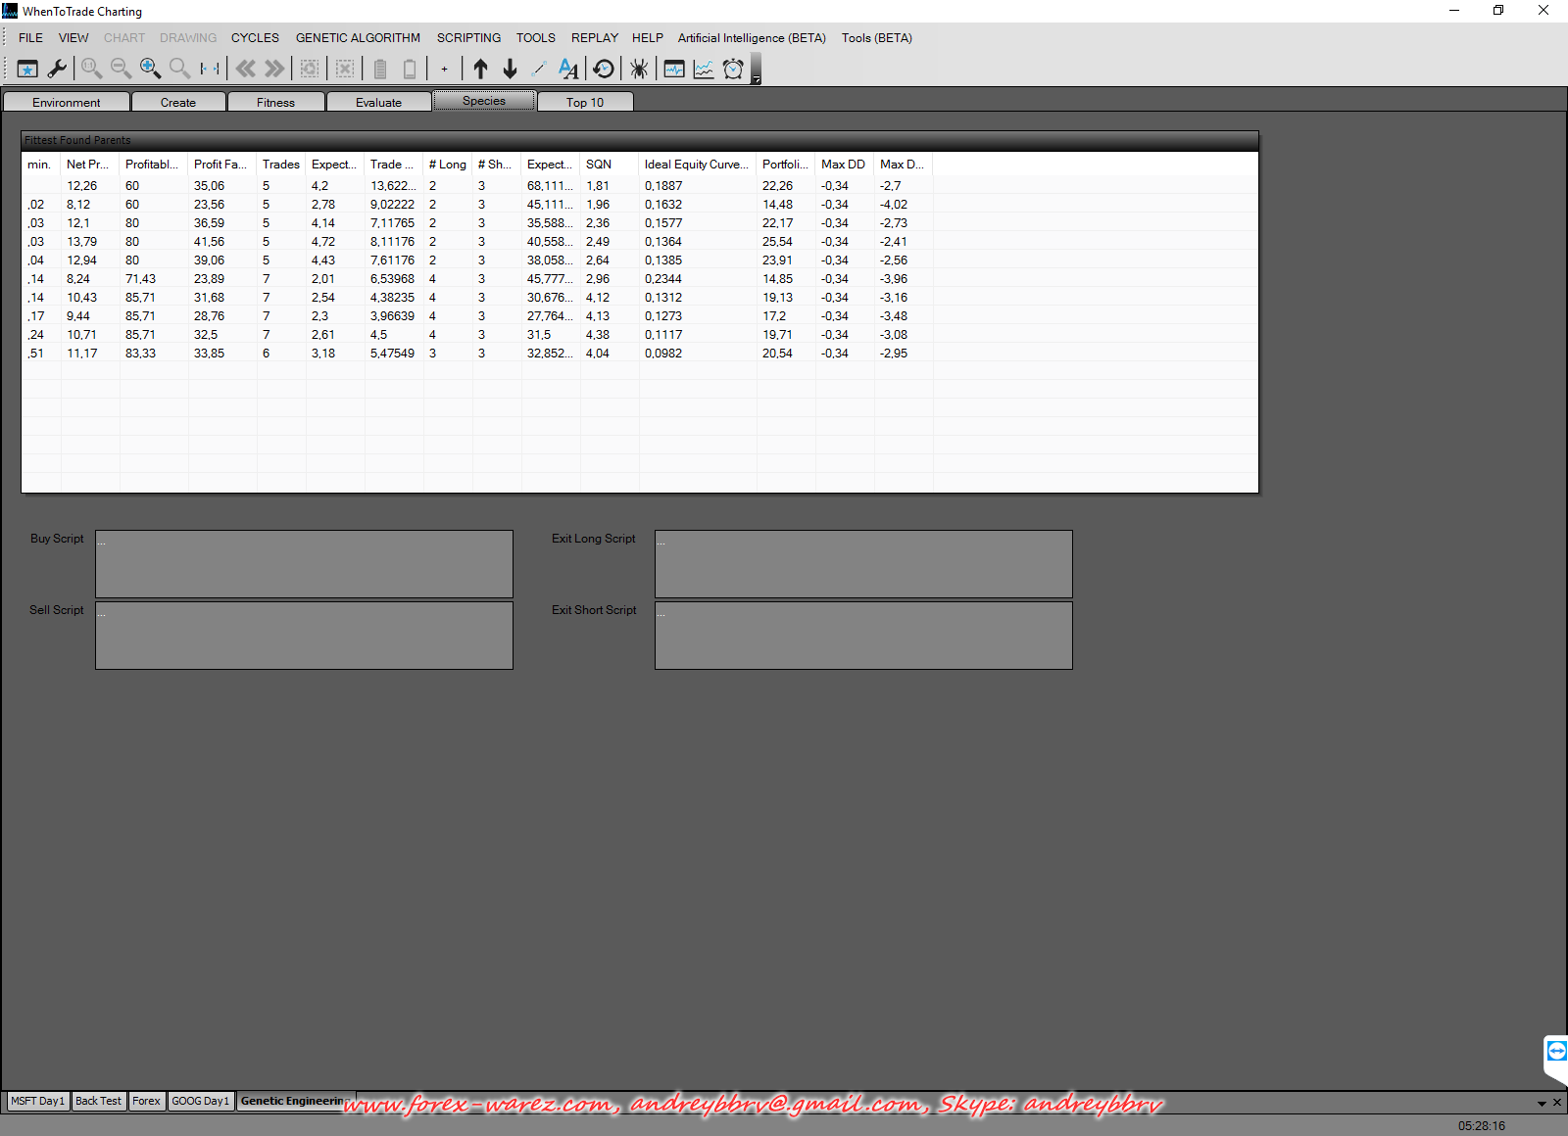Switch to the Fitness tab

[275, 102]
